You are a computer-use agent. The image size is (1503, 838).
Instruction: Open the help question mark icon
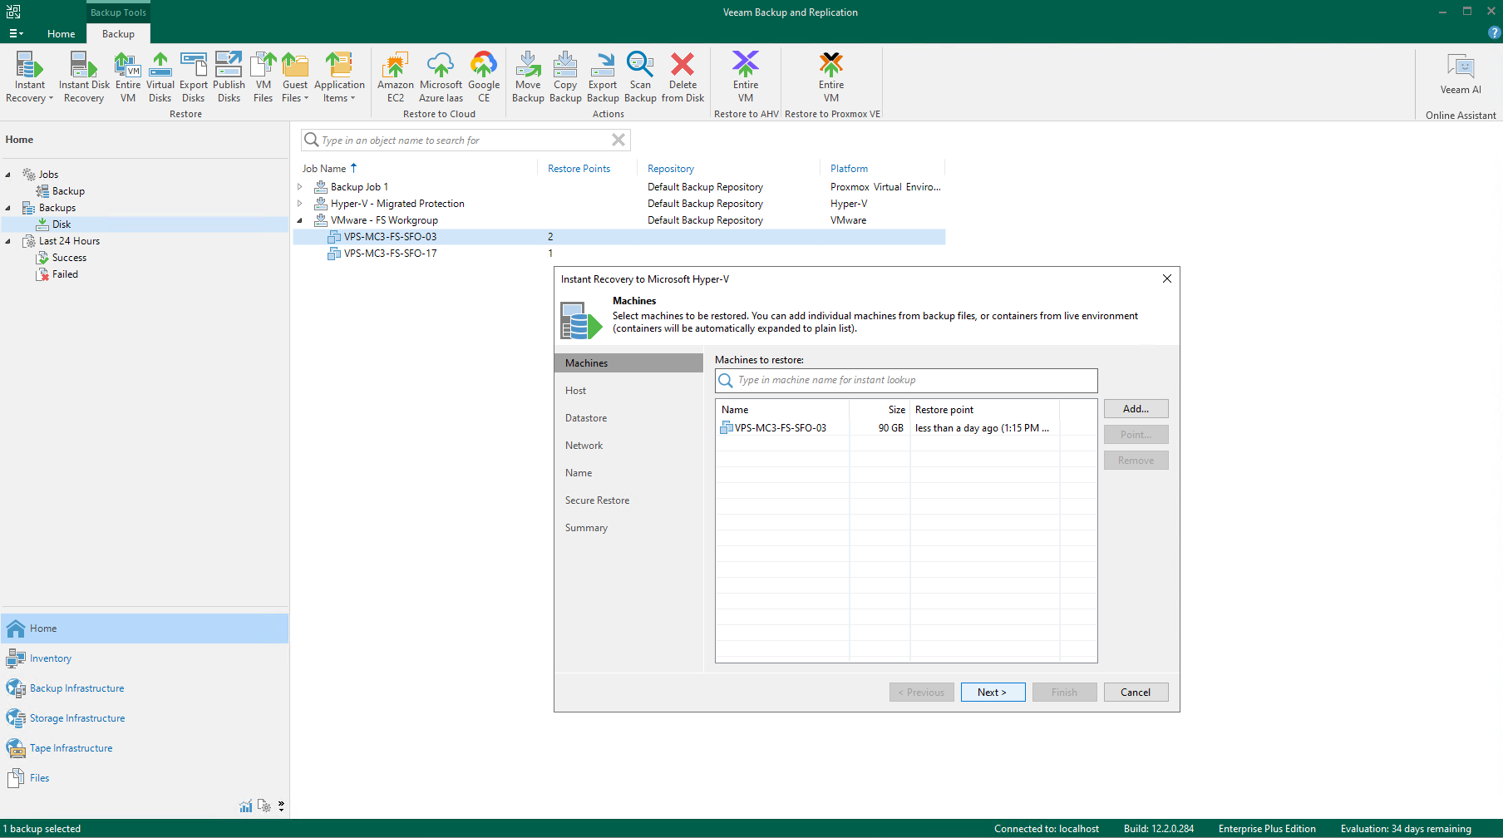(1494, 33)
